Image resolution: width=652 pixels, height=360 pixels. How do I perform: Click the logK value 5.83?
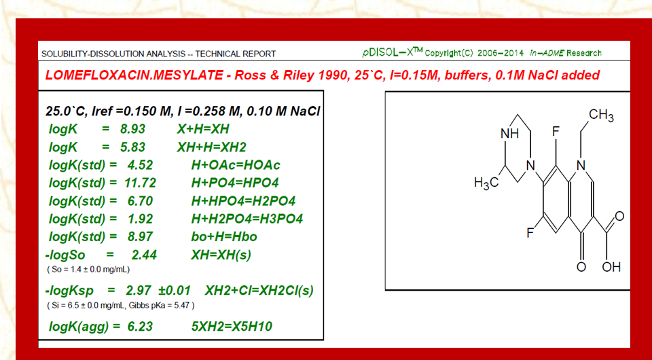point(132,147)
